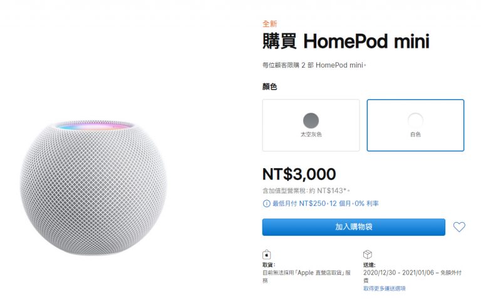Click the orange 全新 label
Screen dimensions: 481x299
270,24
